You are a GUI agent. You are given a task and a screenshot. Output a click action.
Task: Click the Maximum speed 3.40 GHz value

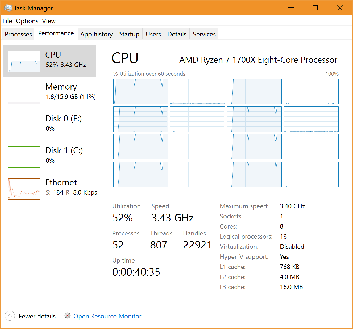click(293, 206)
